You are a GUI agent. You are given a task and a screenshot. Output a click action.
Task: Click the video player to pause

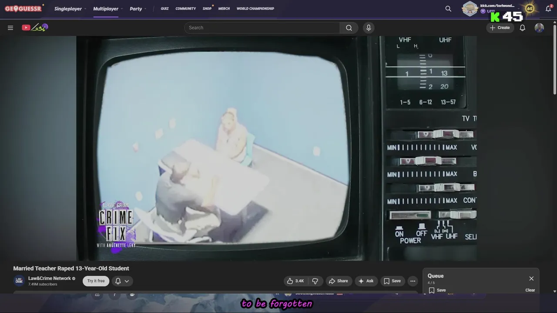pos(276,148)
